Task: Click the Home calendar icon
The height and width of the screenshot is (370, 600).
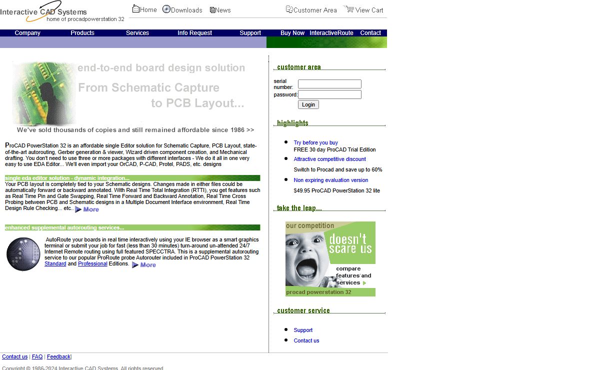Action: point(135,9)
